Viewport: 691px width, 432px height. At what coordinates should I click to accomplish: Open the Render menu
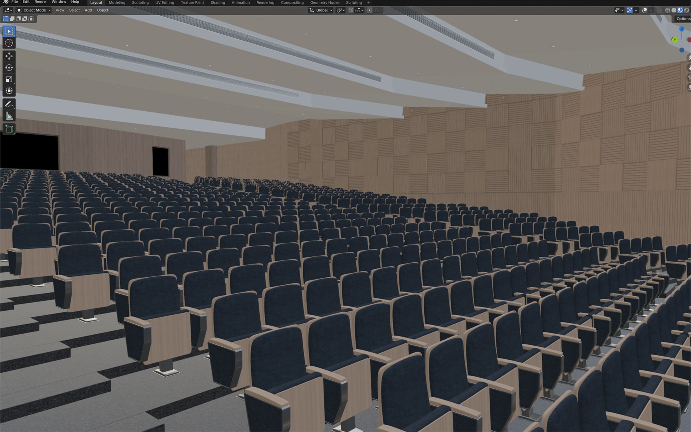pyautogui.click(x=40, y=2)
